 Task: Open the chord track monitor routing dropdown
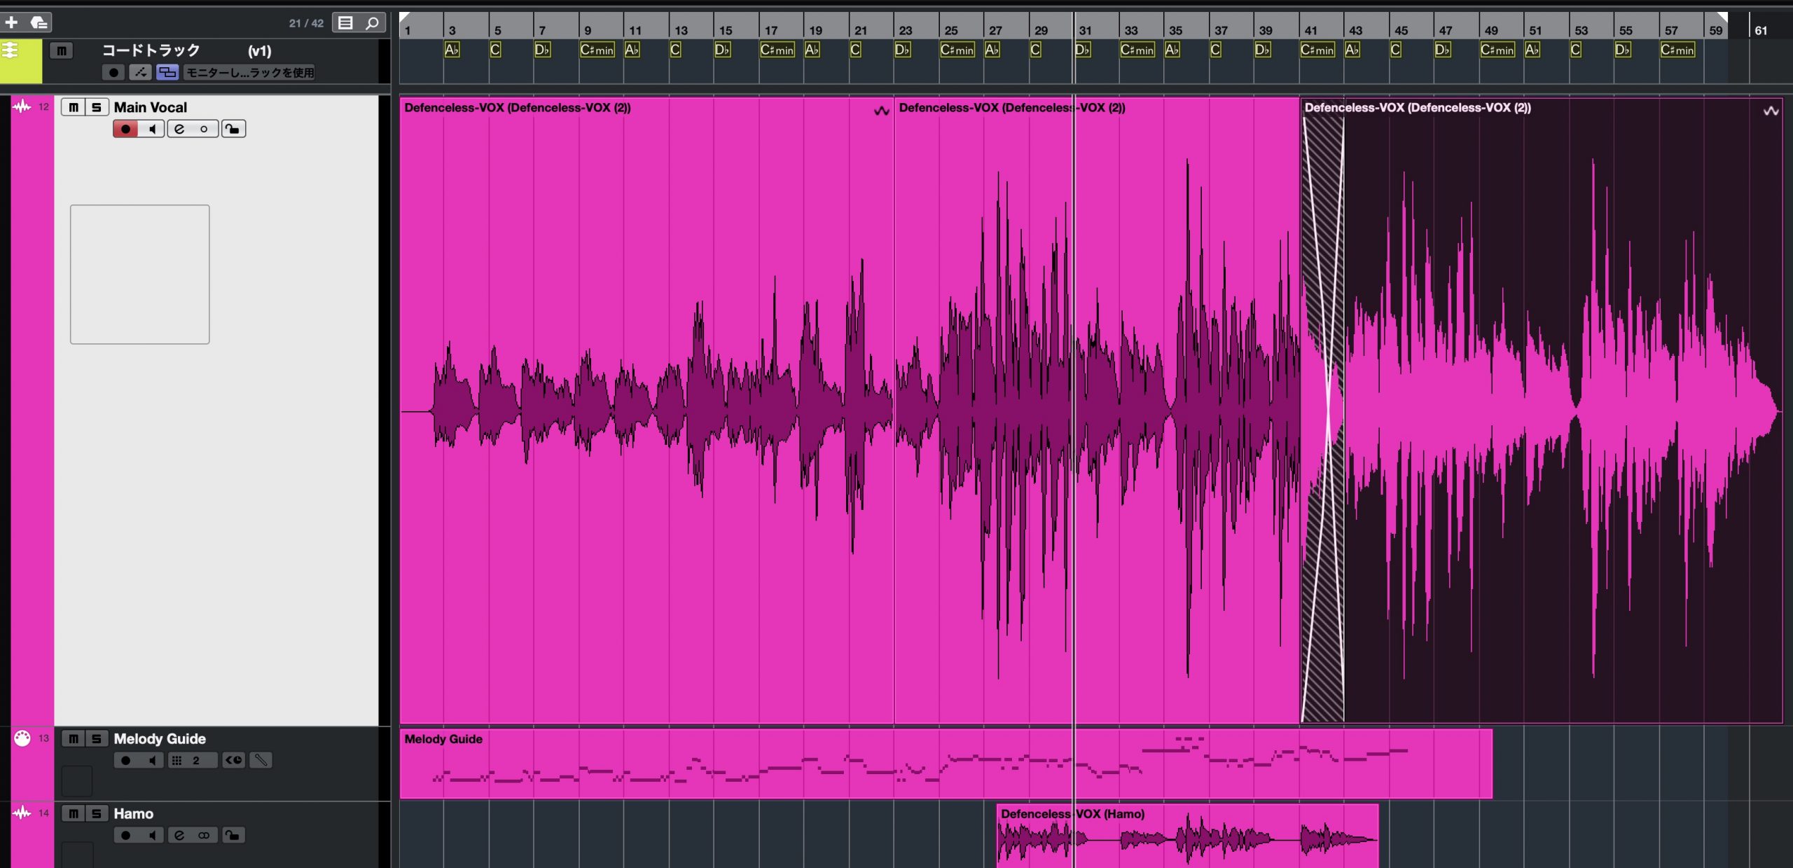coord(250,72)
